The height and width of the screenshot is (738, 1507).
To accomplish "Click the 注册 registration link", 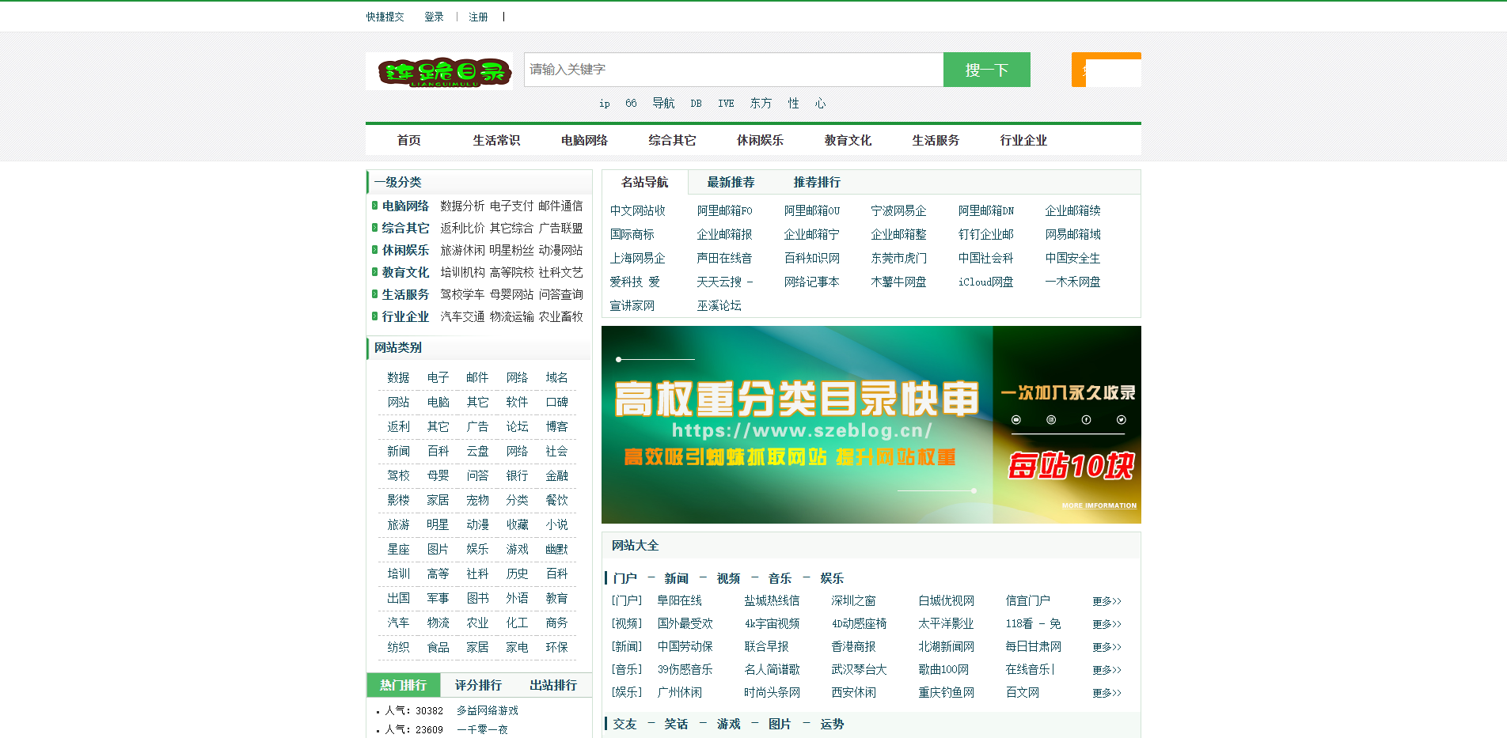I will coord(477,16).
